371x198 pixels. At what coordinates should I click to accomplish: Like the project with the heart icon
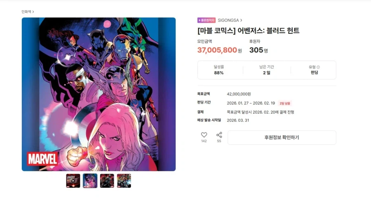pos(204,135)
